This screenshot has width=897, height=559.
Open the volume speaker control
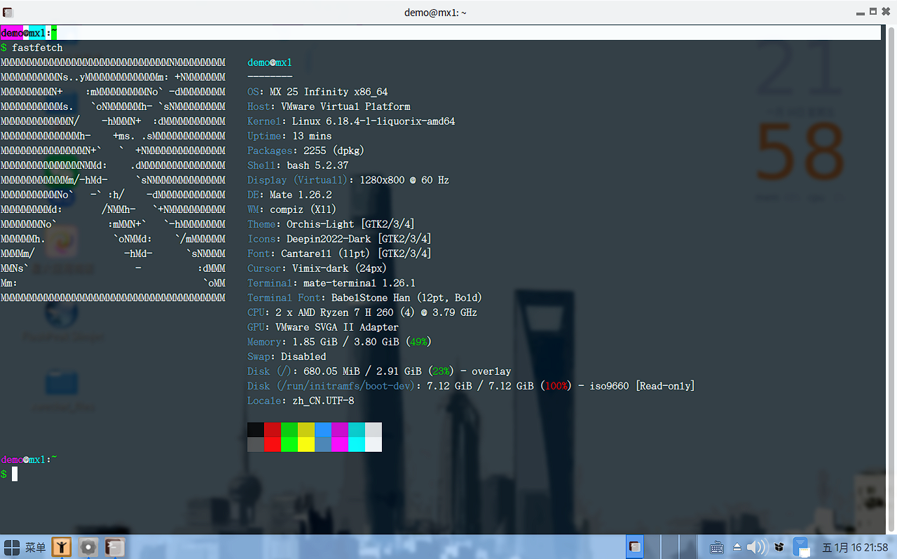point(756,547)
